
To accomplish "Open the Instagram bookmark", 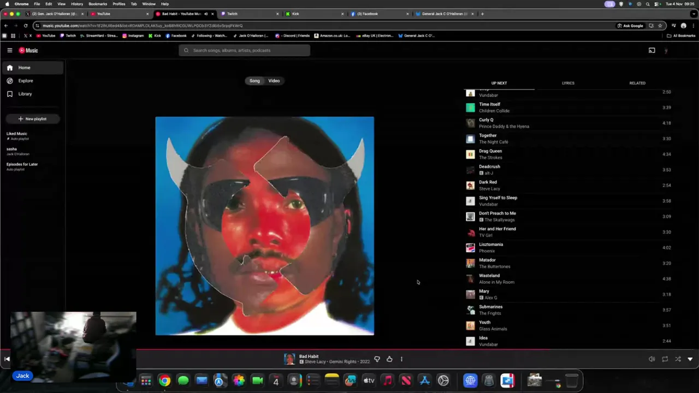I will pos(133,35).
